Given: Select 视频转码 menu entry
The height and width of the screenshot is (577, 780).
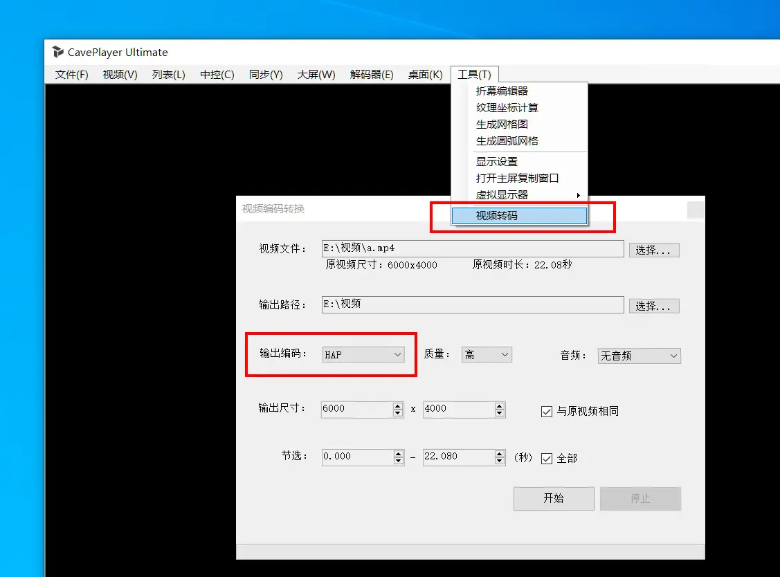Looking at the screenshot, I should (x=519, y=215).
